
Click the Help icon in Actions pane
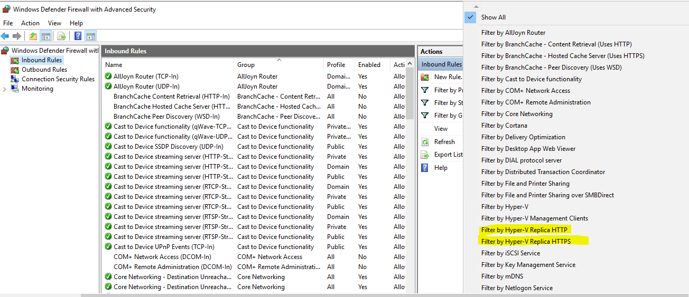(x=425, y=168)
